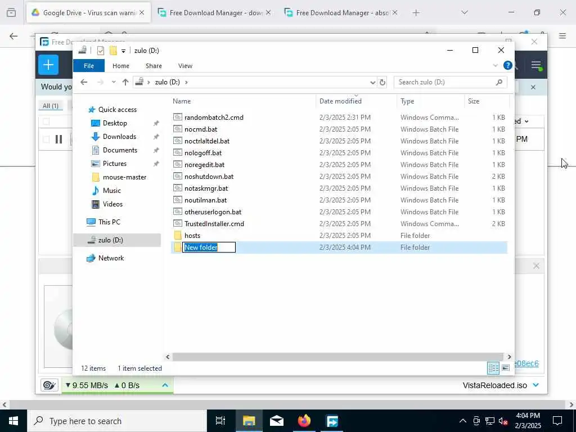Open the File ribbon tab
This screenshot has width=576, height=432.
click(x=89, y=66)
